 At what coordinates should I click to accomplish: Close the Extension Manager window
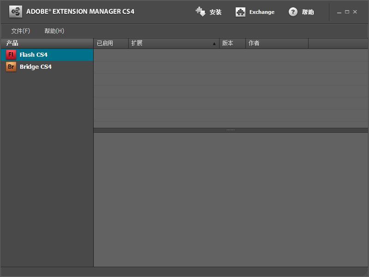355,12
